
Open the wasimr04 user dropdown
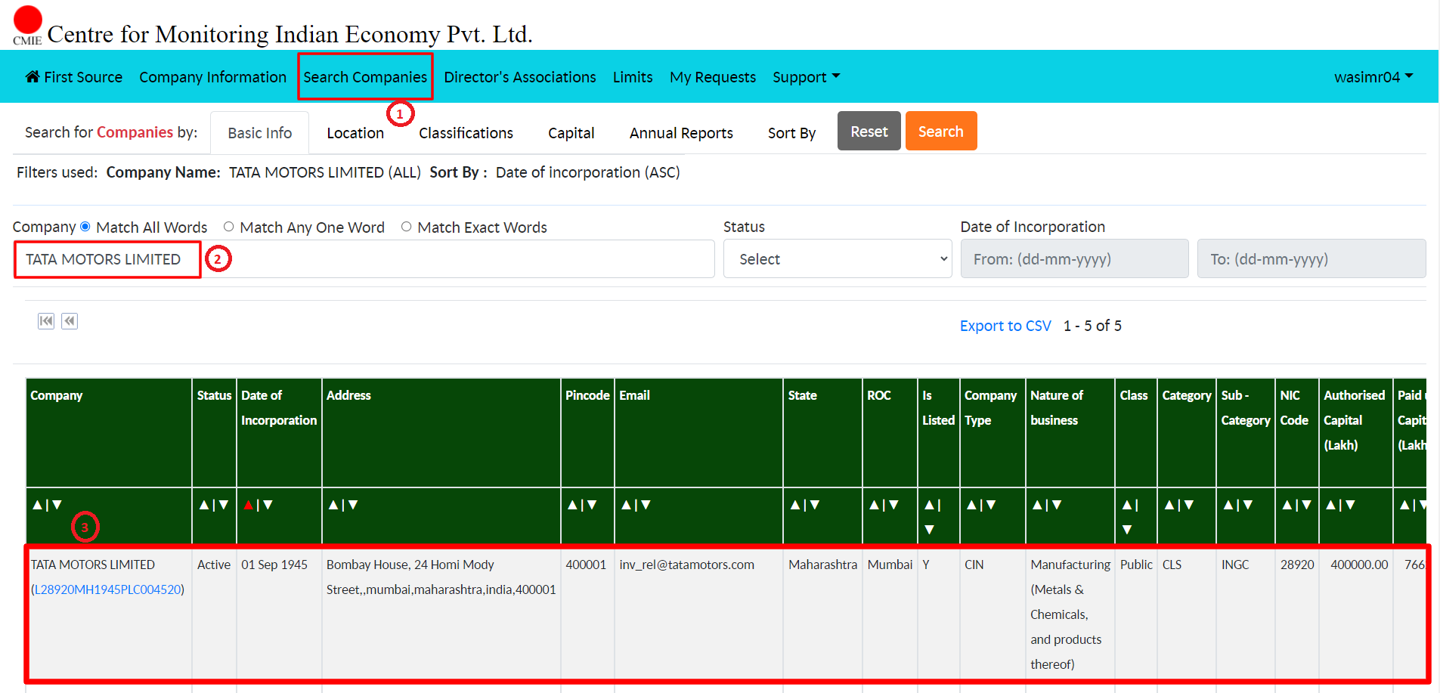click(1373, 77)
